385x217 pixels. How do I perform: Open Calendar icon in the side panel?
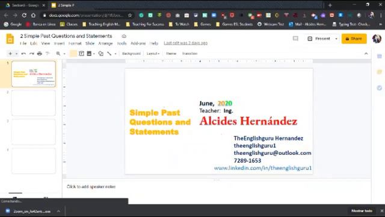[x=380, y=56]
